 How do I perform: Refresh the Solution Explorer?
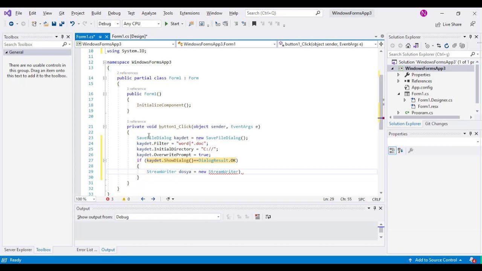tap(447, 46)
